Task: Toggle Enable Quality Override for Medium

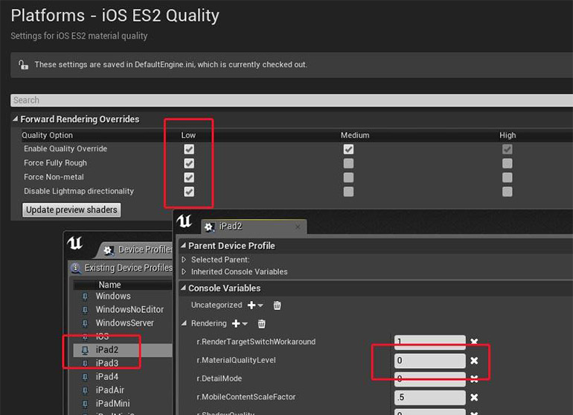Action: coord(348,149)
